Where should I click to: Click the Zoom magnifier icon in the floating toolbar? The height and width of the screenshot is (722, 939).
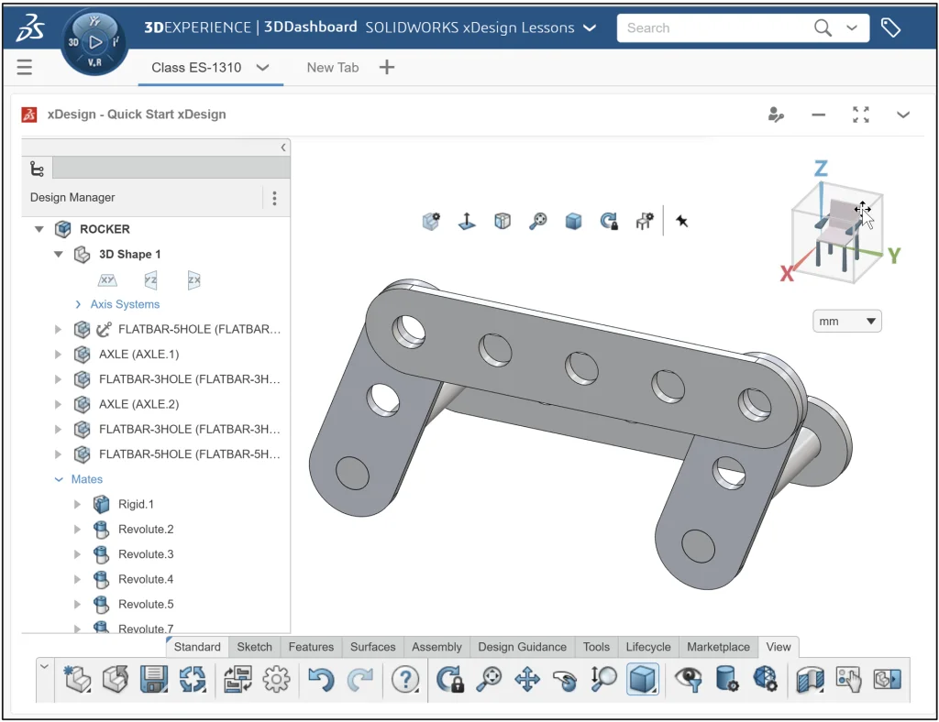537,220
